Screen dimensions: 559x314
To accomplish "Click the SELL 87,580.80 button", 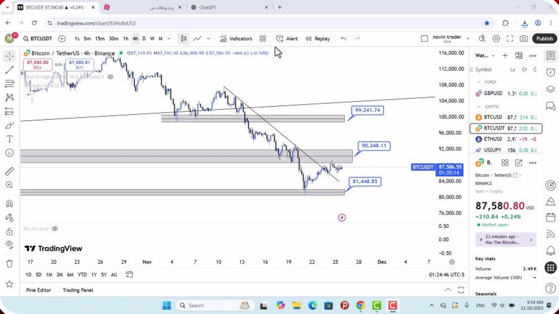I will click(x=37, y=64).
